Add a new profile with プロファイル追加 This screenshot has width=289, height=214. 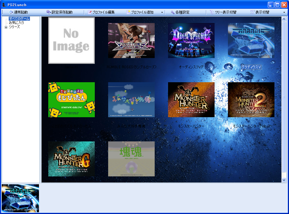tap(140, 12)
